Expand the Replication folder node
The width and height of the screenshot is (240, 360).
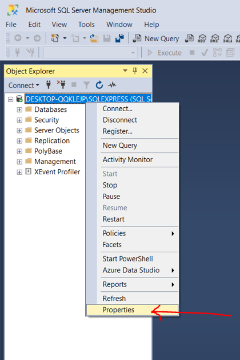(x=19, y=141)
